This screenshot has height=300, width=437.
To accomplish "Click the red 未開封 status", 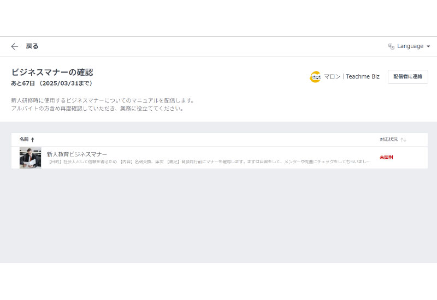I will (x=386, y=158).
